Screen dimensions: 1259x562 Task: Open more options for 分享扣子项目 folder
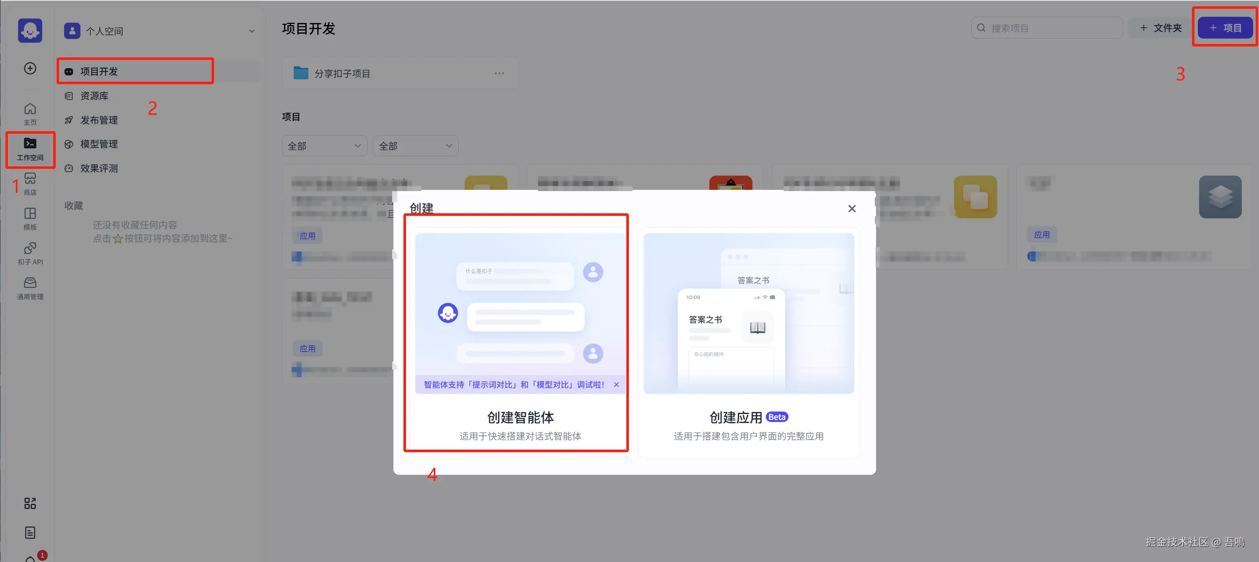tap(499, 73)
